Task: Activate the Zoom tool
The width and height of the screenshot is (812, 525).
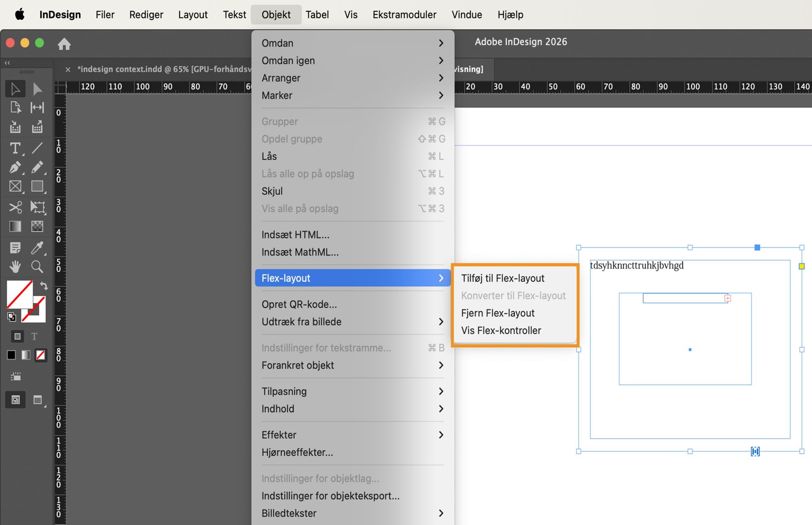Action: pos(37,266)
